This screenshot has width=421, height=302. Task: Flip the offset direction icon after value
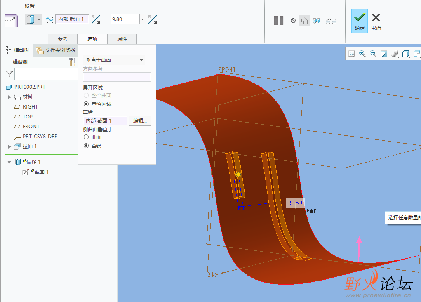pos(153,19)
